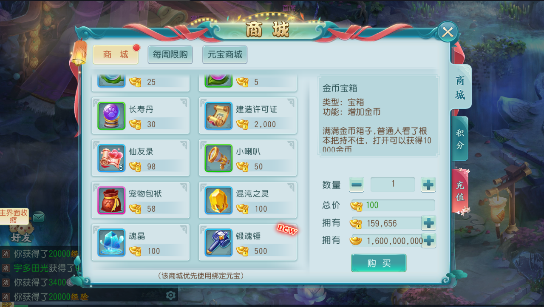544x307 pixels.
Task: Switch to the 元宝商城 tab
Action: coord(225,54)
